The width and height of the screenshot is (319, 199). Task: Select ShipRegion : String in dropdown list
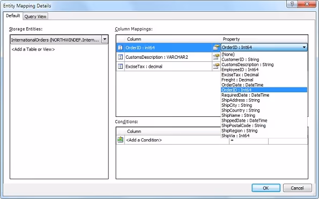pos(264,131)
